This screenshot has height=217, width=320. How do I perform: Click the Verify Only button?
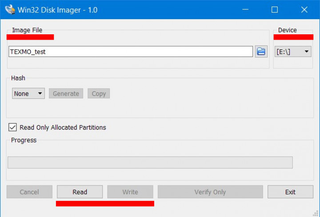click(x=210, y=192)
